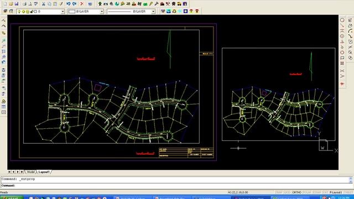This screenshot has width=354, height=199.
Task: Click the command history scrollbar up arrow
Action: click(351, 179)
